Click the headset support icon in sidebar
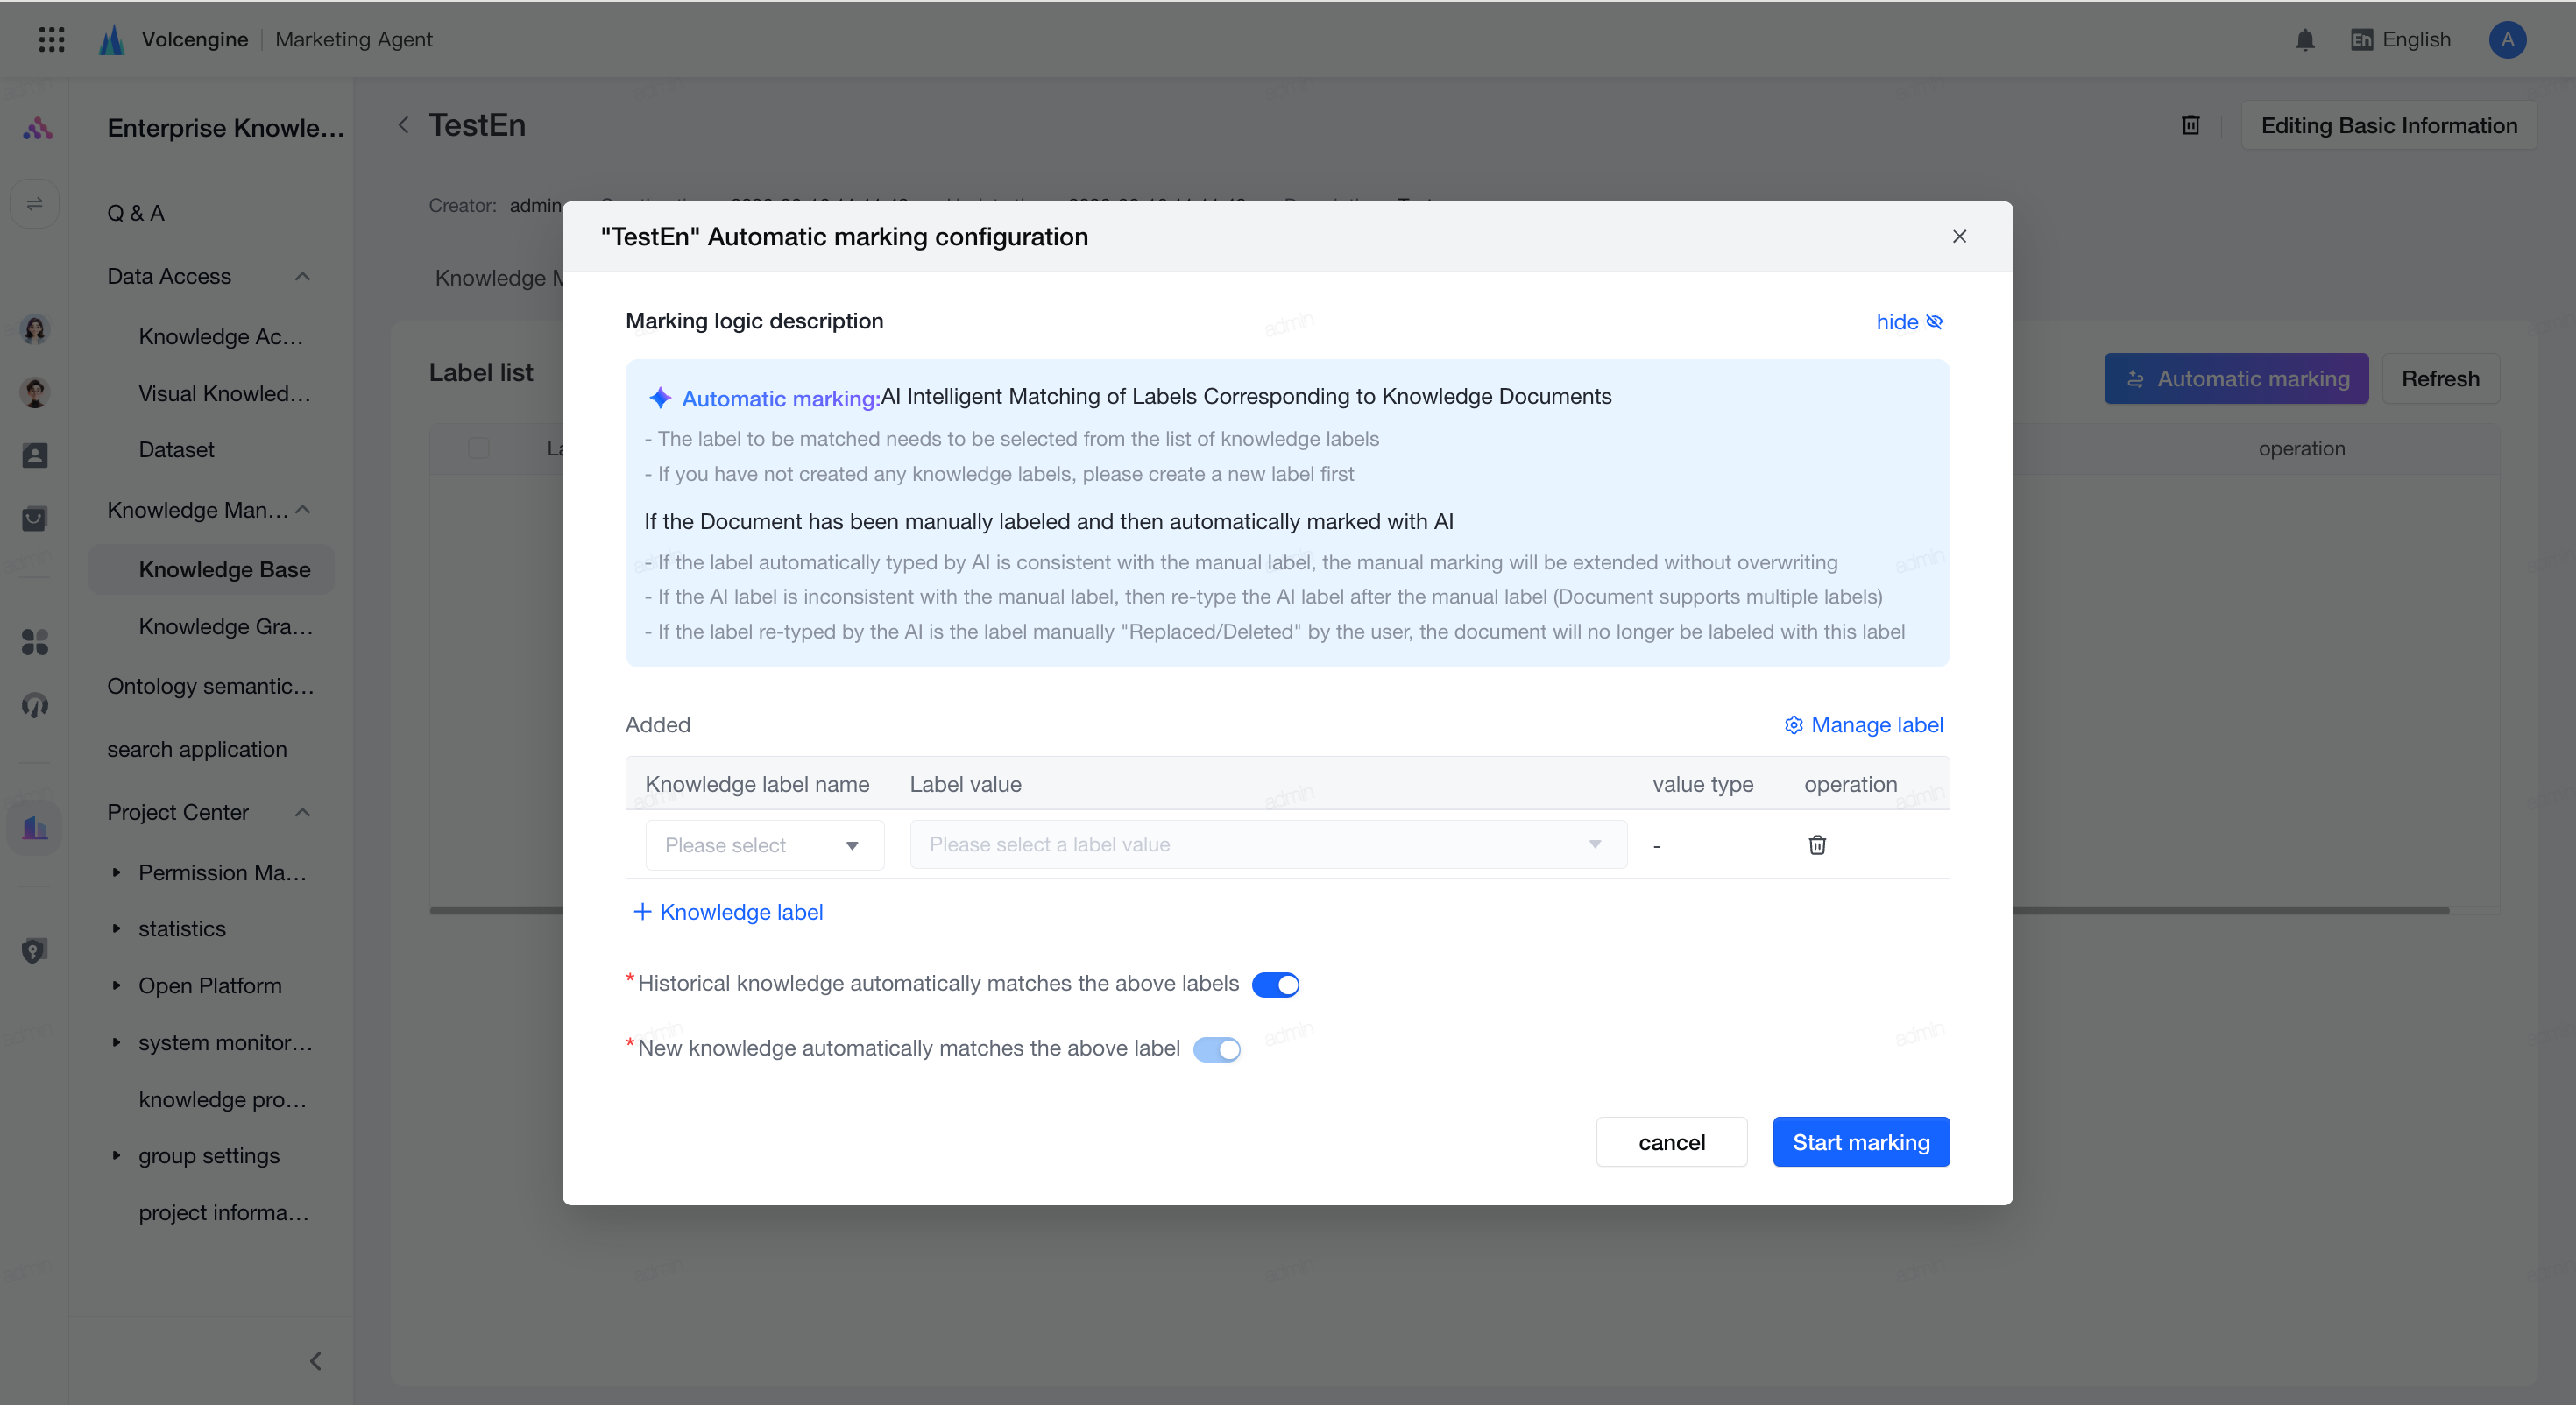2576x1405 pixels. pos(35,705)
